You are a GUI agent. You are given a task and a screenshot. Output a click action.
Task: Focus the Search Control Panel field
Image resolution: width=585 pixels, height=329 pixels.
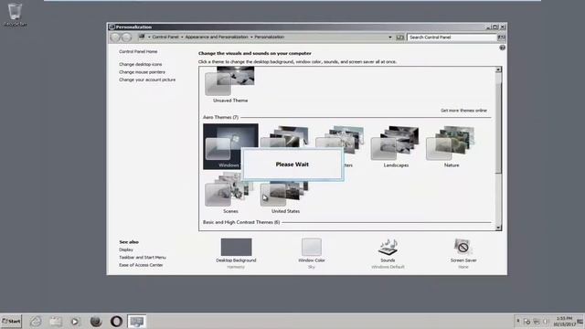click(452, 37)
